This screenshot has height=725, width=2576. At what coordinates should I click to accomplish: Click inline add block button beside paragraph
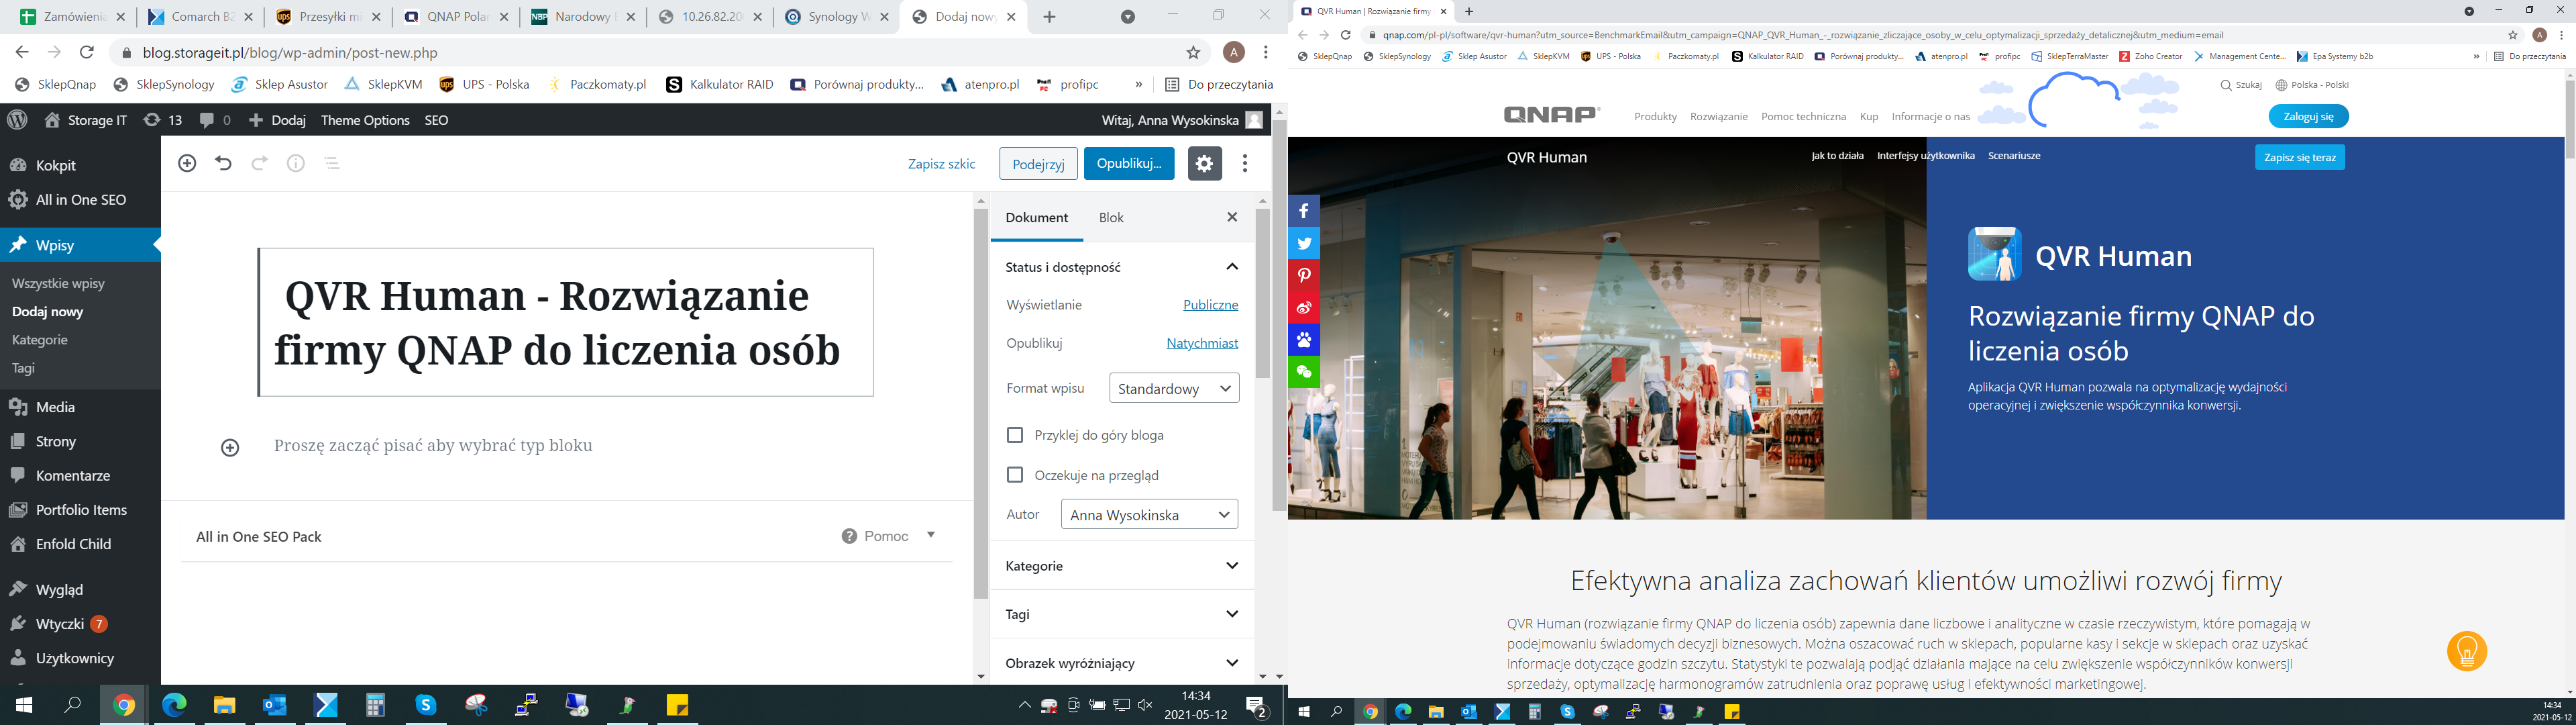[x=230, y=448]
